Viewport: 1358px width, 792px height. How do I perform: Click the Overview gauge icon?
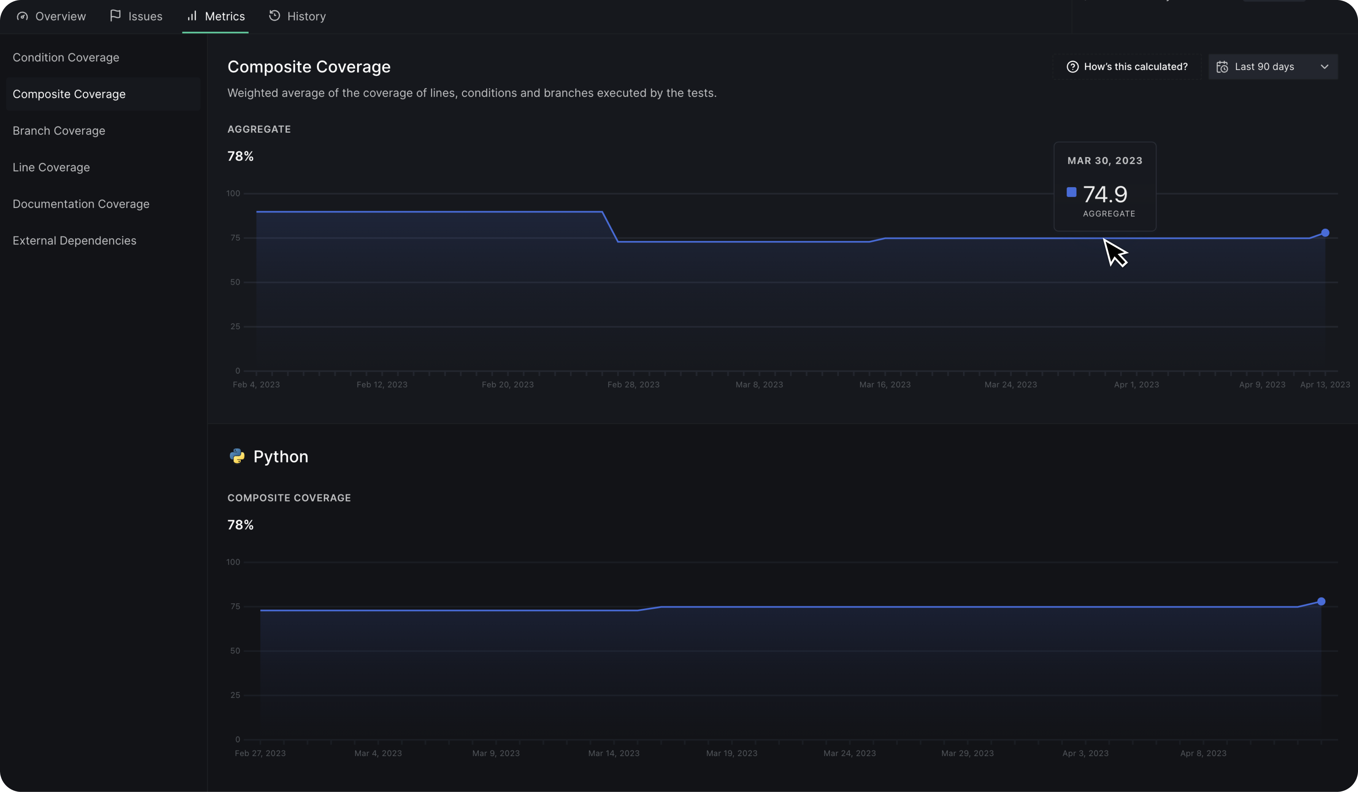pos(22,16)
